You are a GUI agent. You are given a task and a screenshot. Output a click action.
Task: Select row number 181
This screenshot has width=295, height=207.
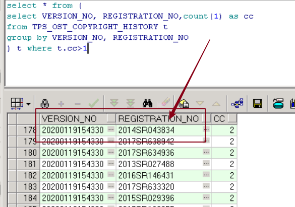(28, 164)
